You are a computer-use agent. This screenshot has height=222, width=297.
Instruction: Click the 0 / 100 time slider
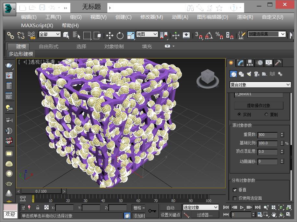(x=41, y=191)
